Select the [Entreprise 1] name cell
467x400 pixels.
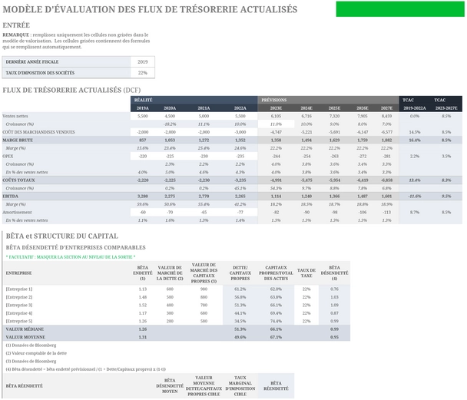tap(19, 289)
